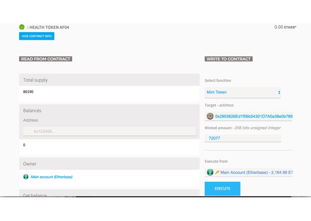Open the Main account (Etherbase) owner link
Viewport: 311px width, 221px height.
(51, 177)
